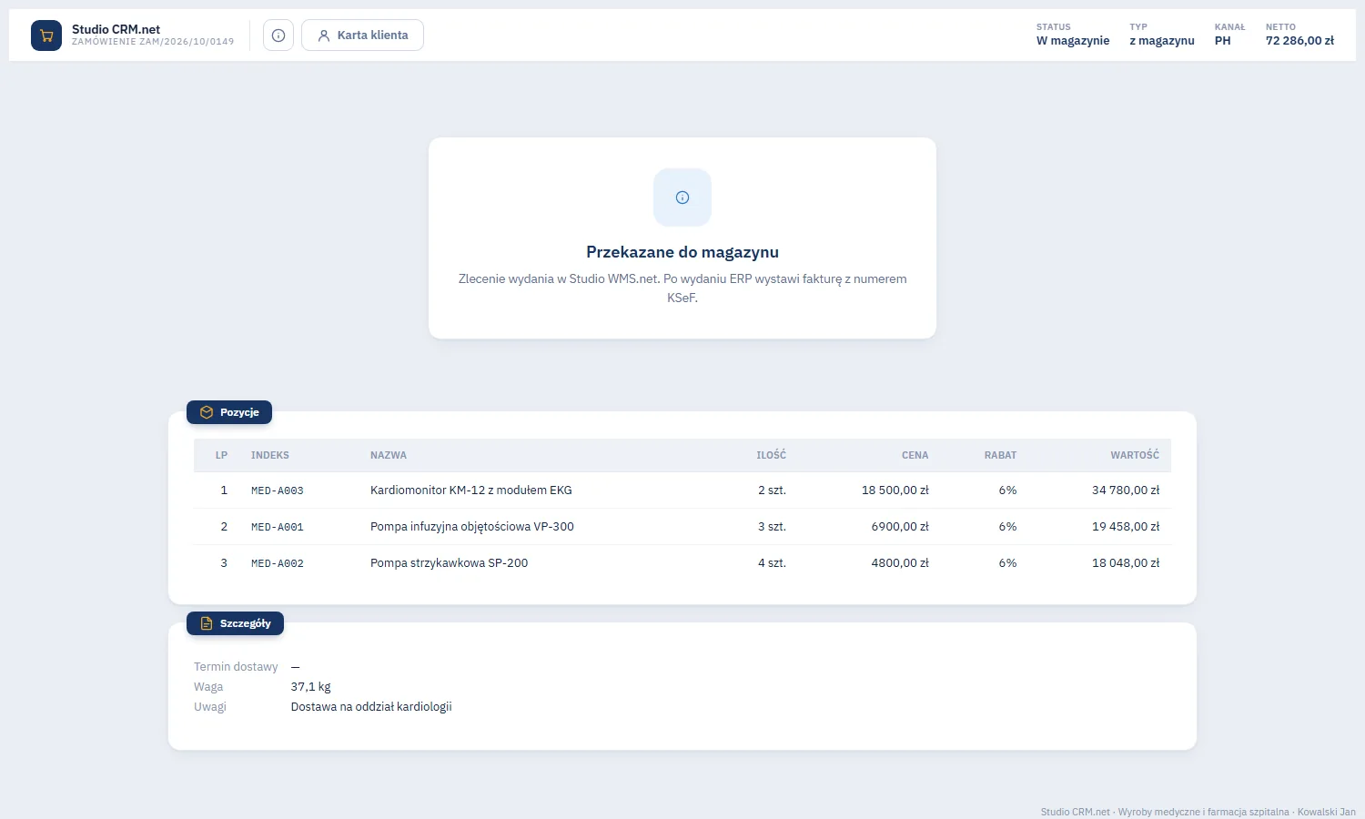1365x819 pixels.
Task: Click value 34 780,00 zł
Action: point(1126,490)
